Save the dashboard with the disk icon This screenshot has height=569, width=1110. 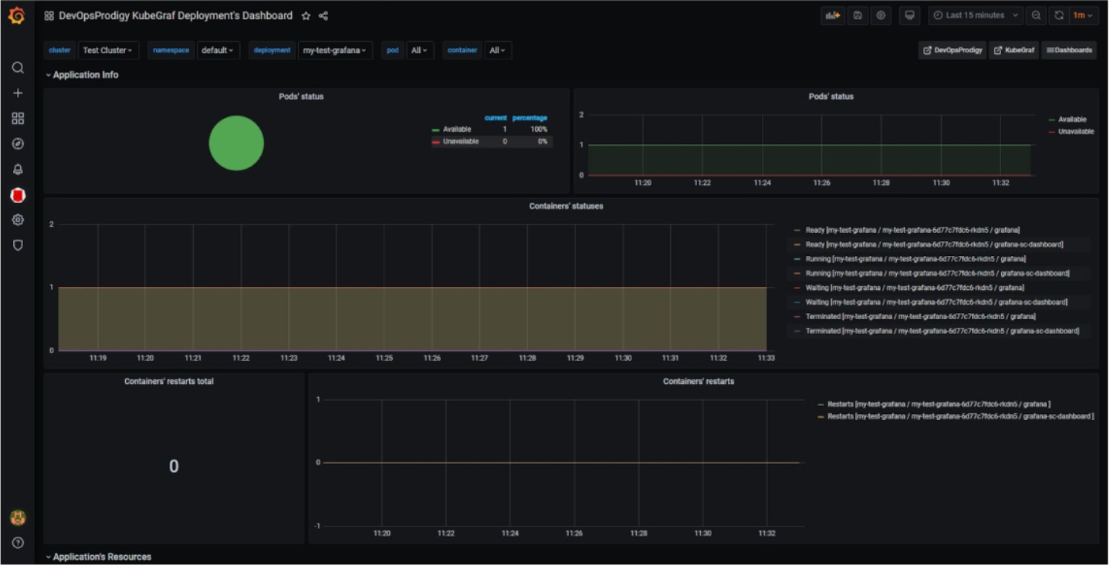coord(857,15)
